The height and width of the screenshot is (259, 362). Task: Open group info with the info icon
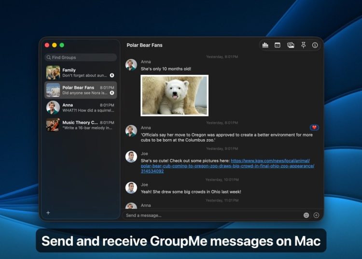(x=315, y=45)
